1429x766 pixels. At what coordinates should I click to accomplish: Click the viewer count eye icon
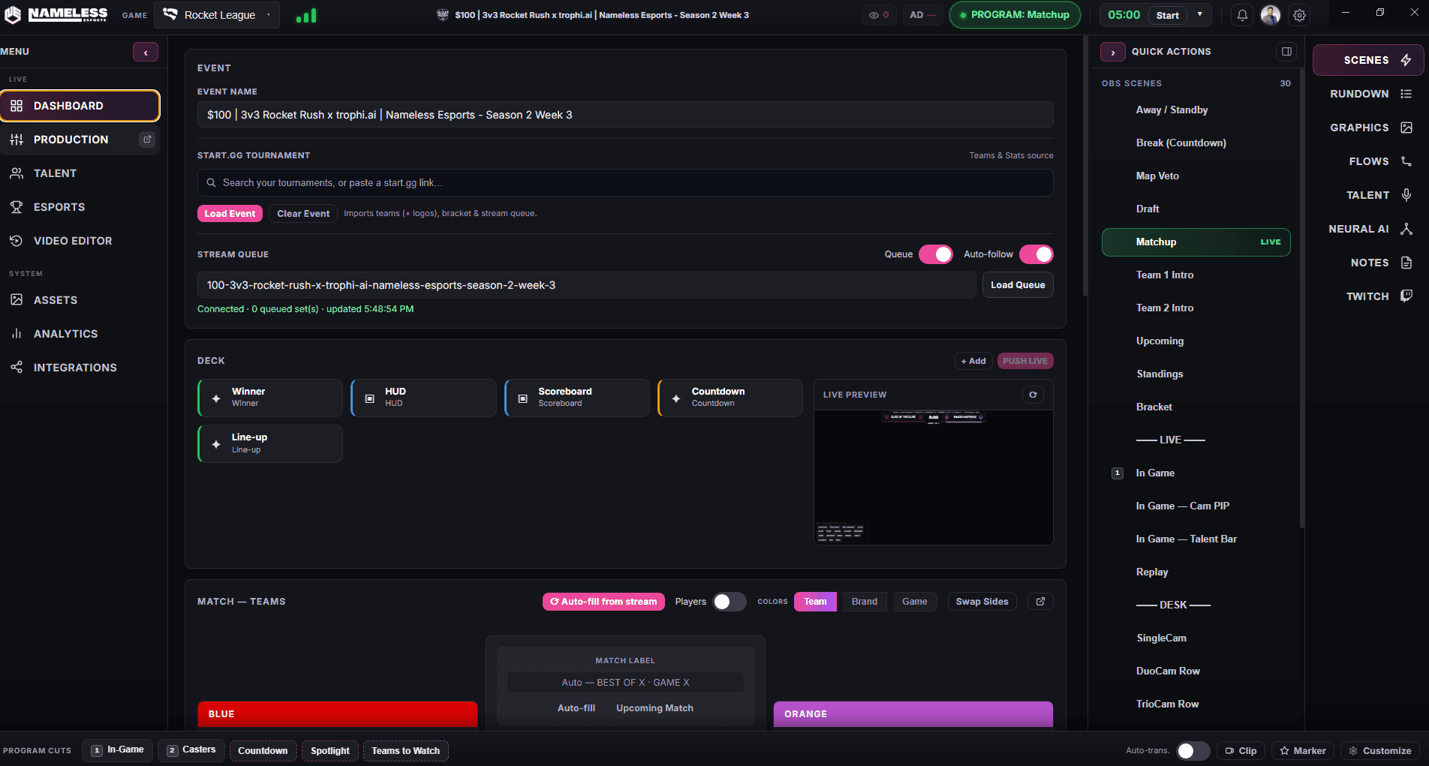[874, 15]
